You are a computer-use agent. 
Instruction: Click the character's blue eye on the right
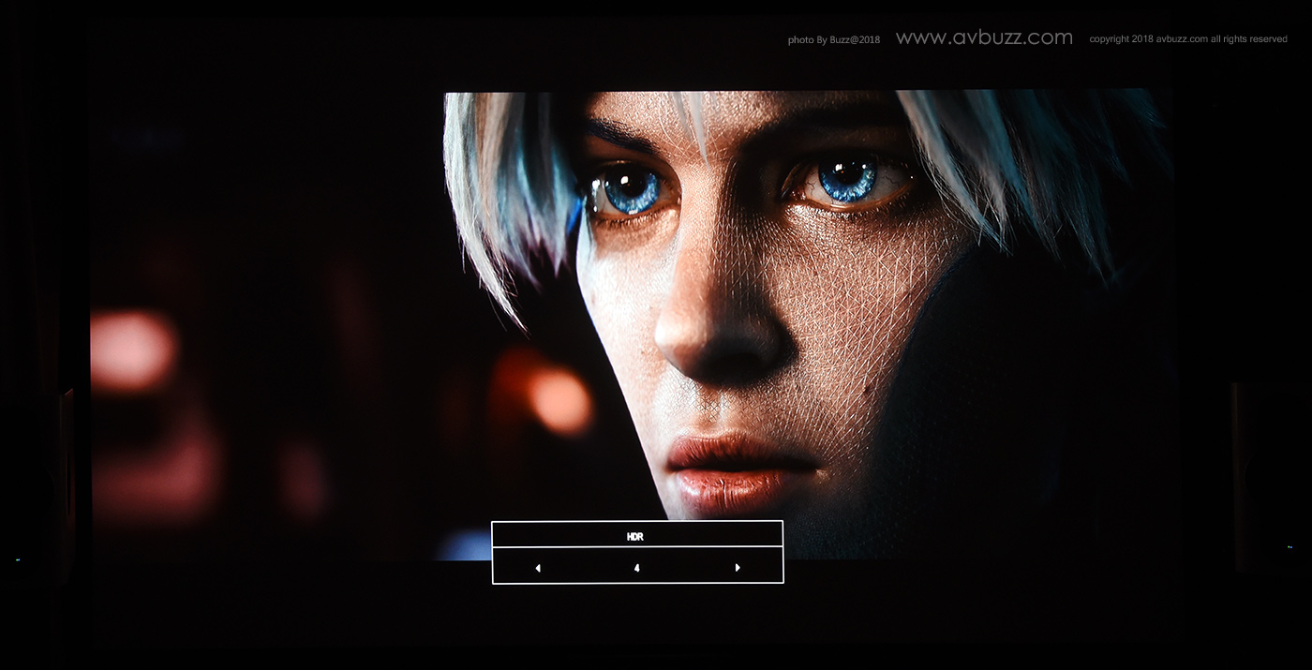(x=847, y=178)
